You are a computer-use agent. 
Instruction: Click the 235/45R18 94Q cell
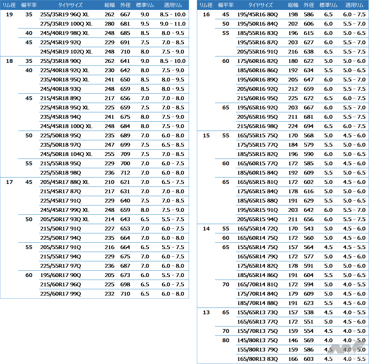click(61, 117)
